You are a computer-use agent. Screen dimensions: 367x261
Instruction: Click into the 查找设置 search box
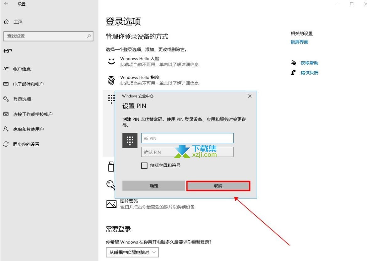(x=48, y=36)
